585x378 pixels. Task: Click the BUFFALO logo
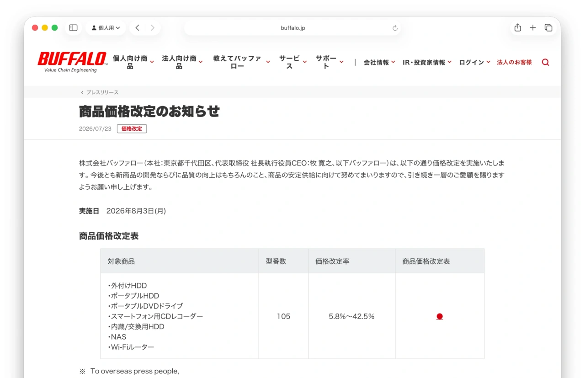point(72,62)
